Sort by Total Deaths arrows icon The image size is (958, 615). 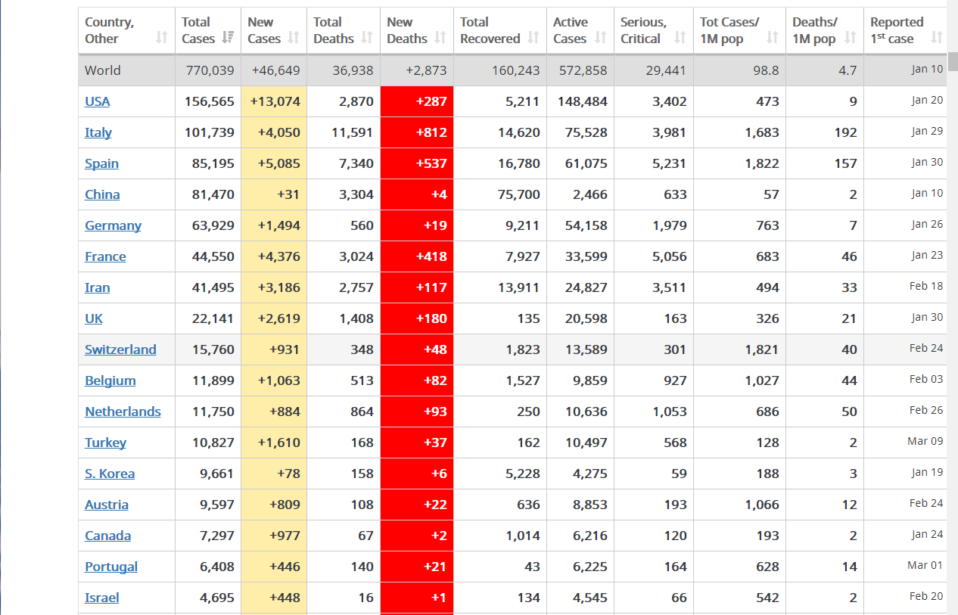367,39
